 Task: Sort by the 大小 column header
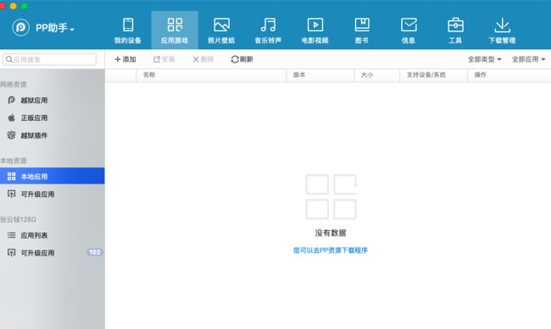pyautogui.click(x=376, y=75)
